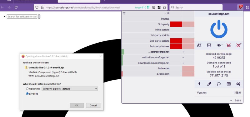Image resolution: width=250 pixels, height=117 pixels.
Task: Click the four-squares QR icon in address bar
Action: point(159,7)
